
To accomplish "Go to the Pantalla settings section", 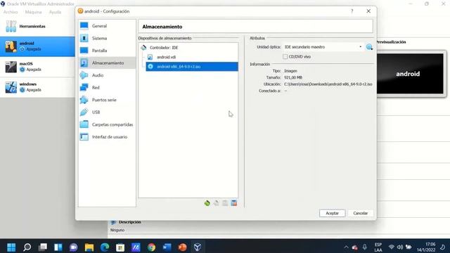I will click(107, 51).
